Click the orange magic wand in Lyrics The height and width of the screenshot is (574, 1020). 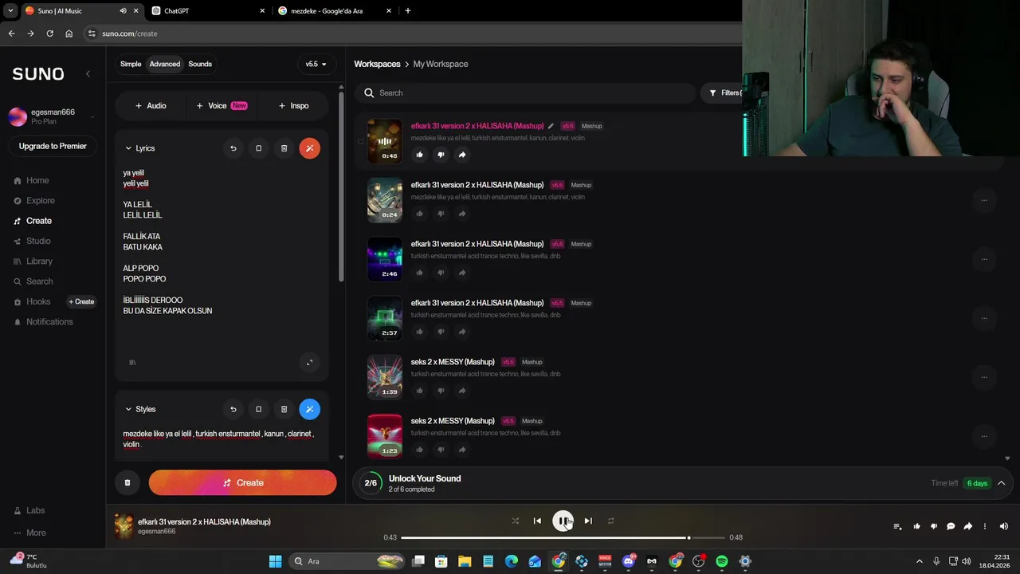(x=310, y=148)
